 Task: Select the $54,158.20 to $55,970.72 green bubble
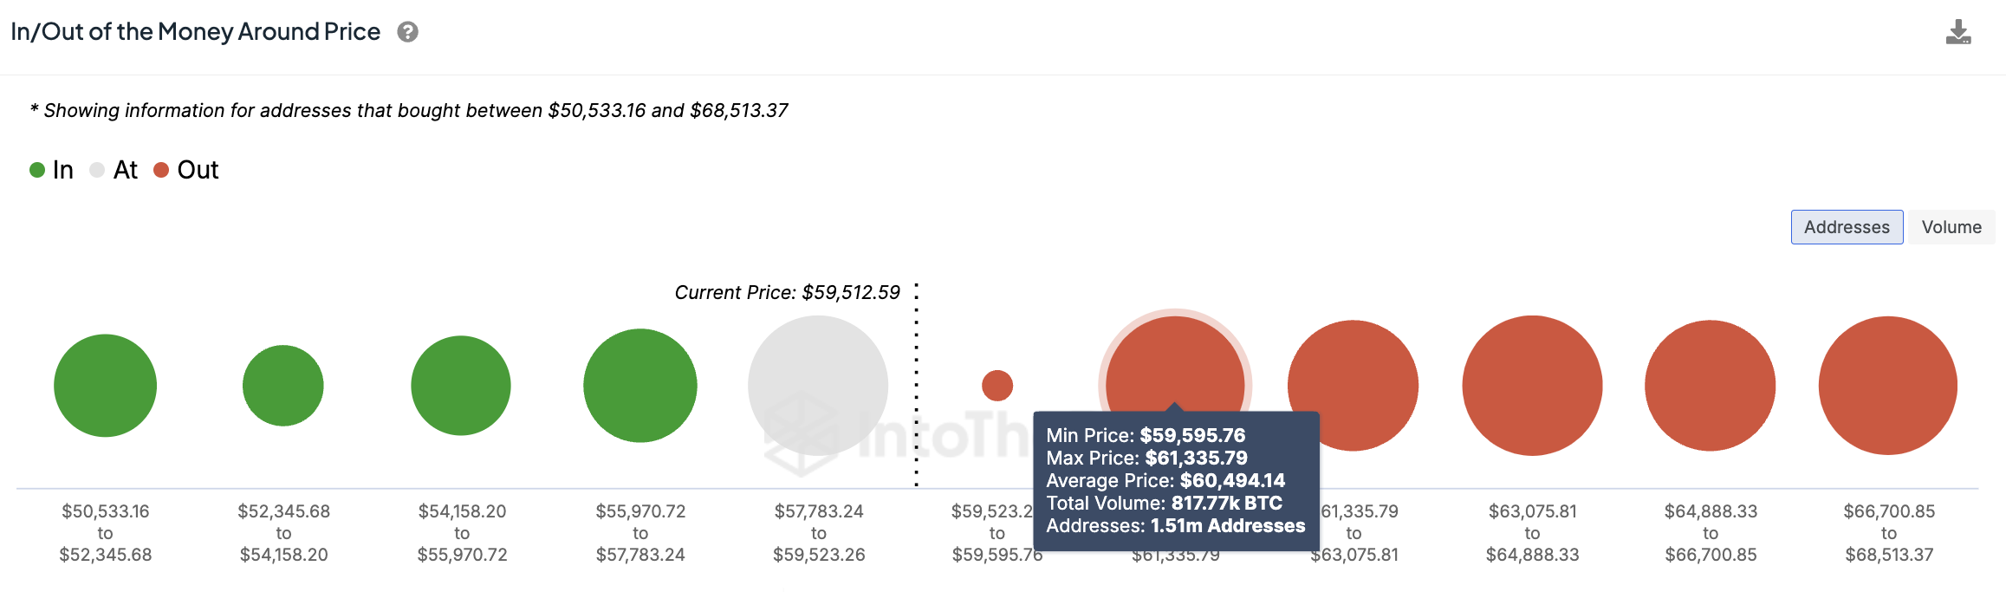point(461,386)
